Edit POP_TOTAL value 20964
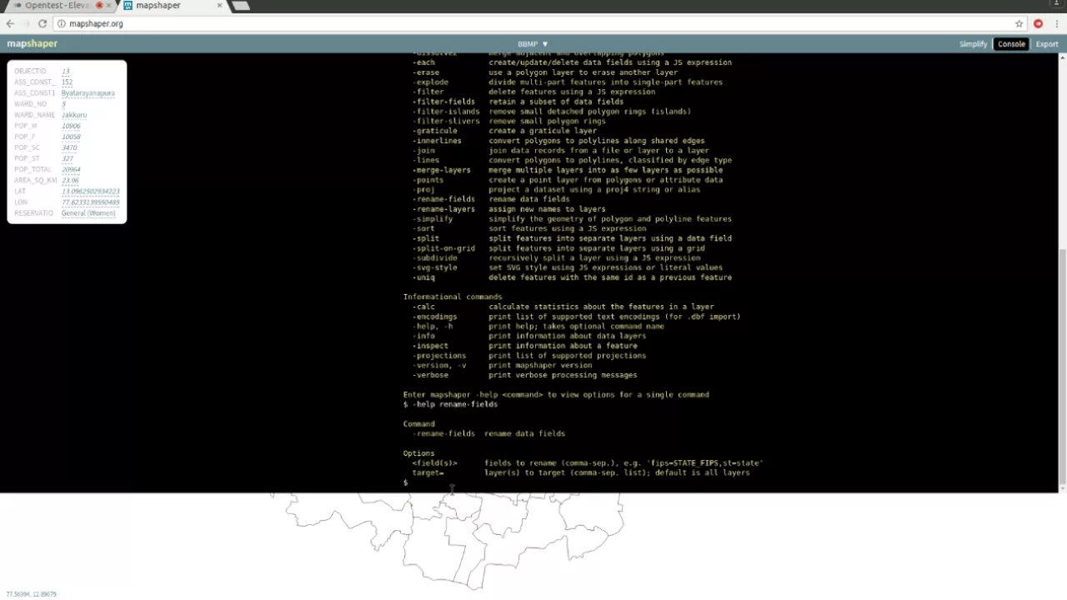 [71, 169]
